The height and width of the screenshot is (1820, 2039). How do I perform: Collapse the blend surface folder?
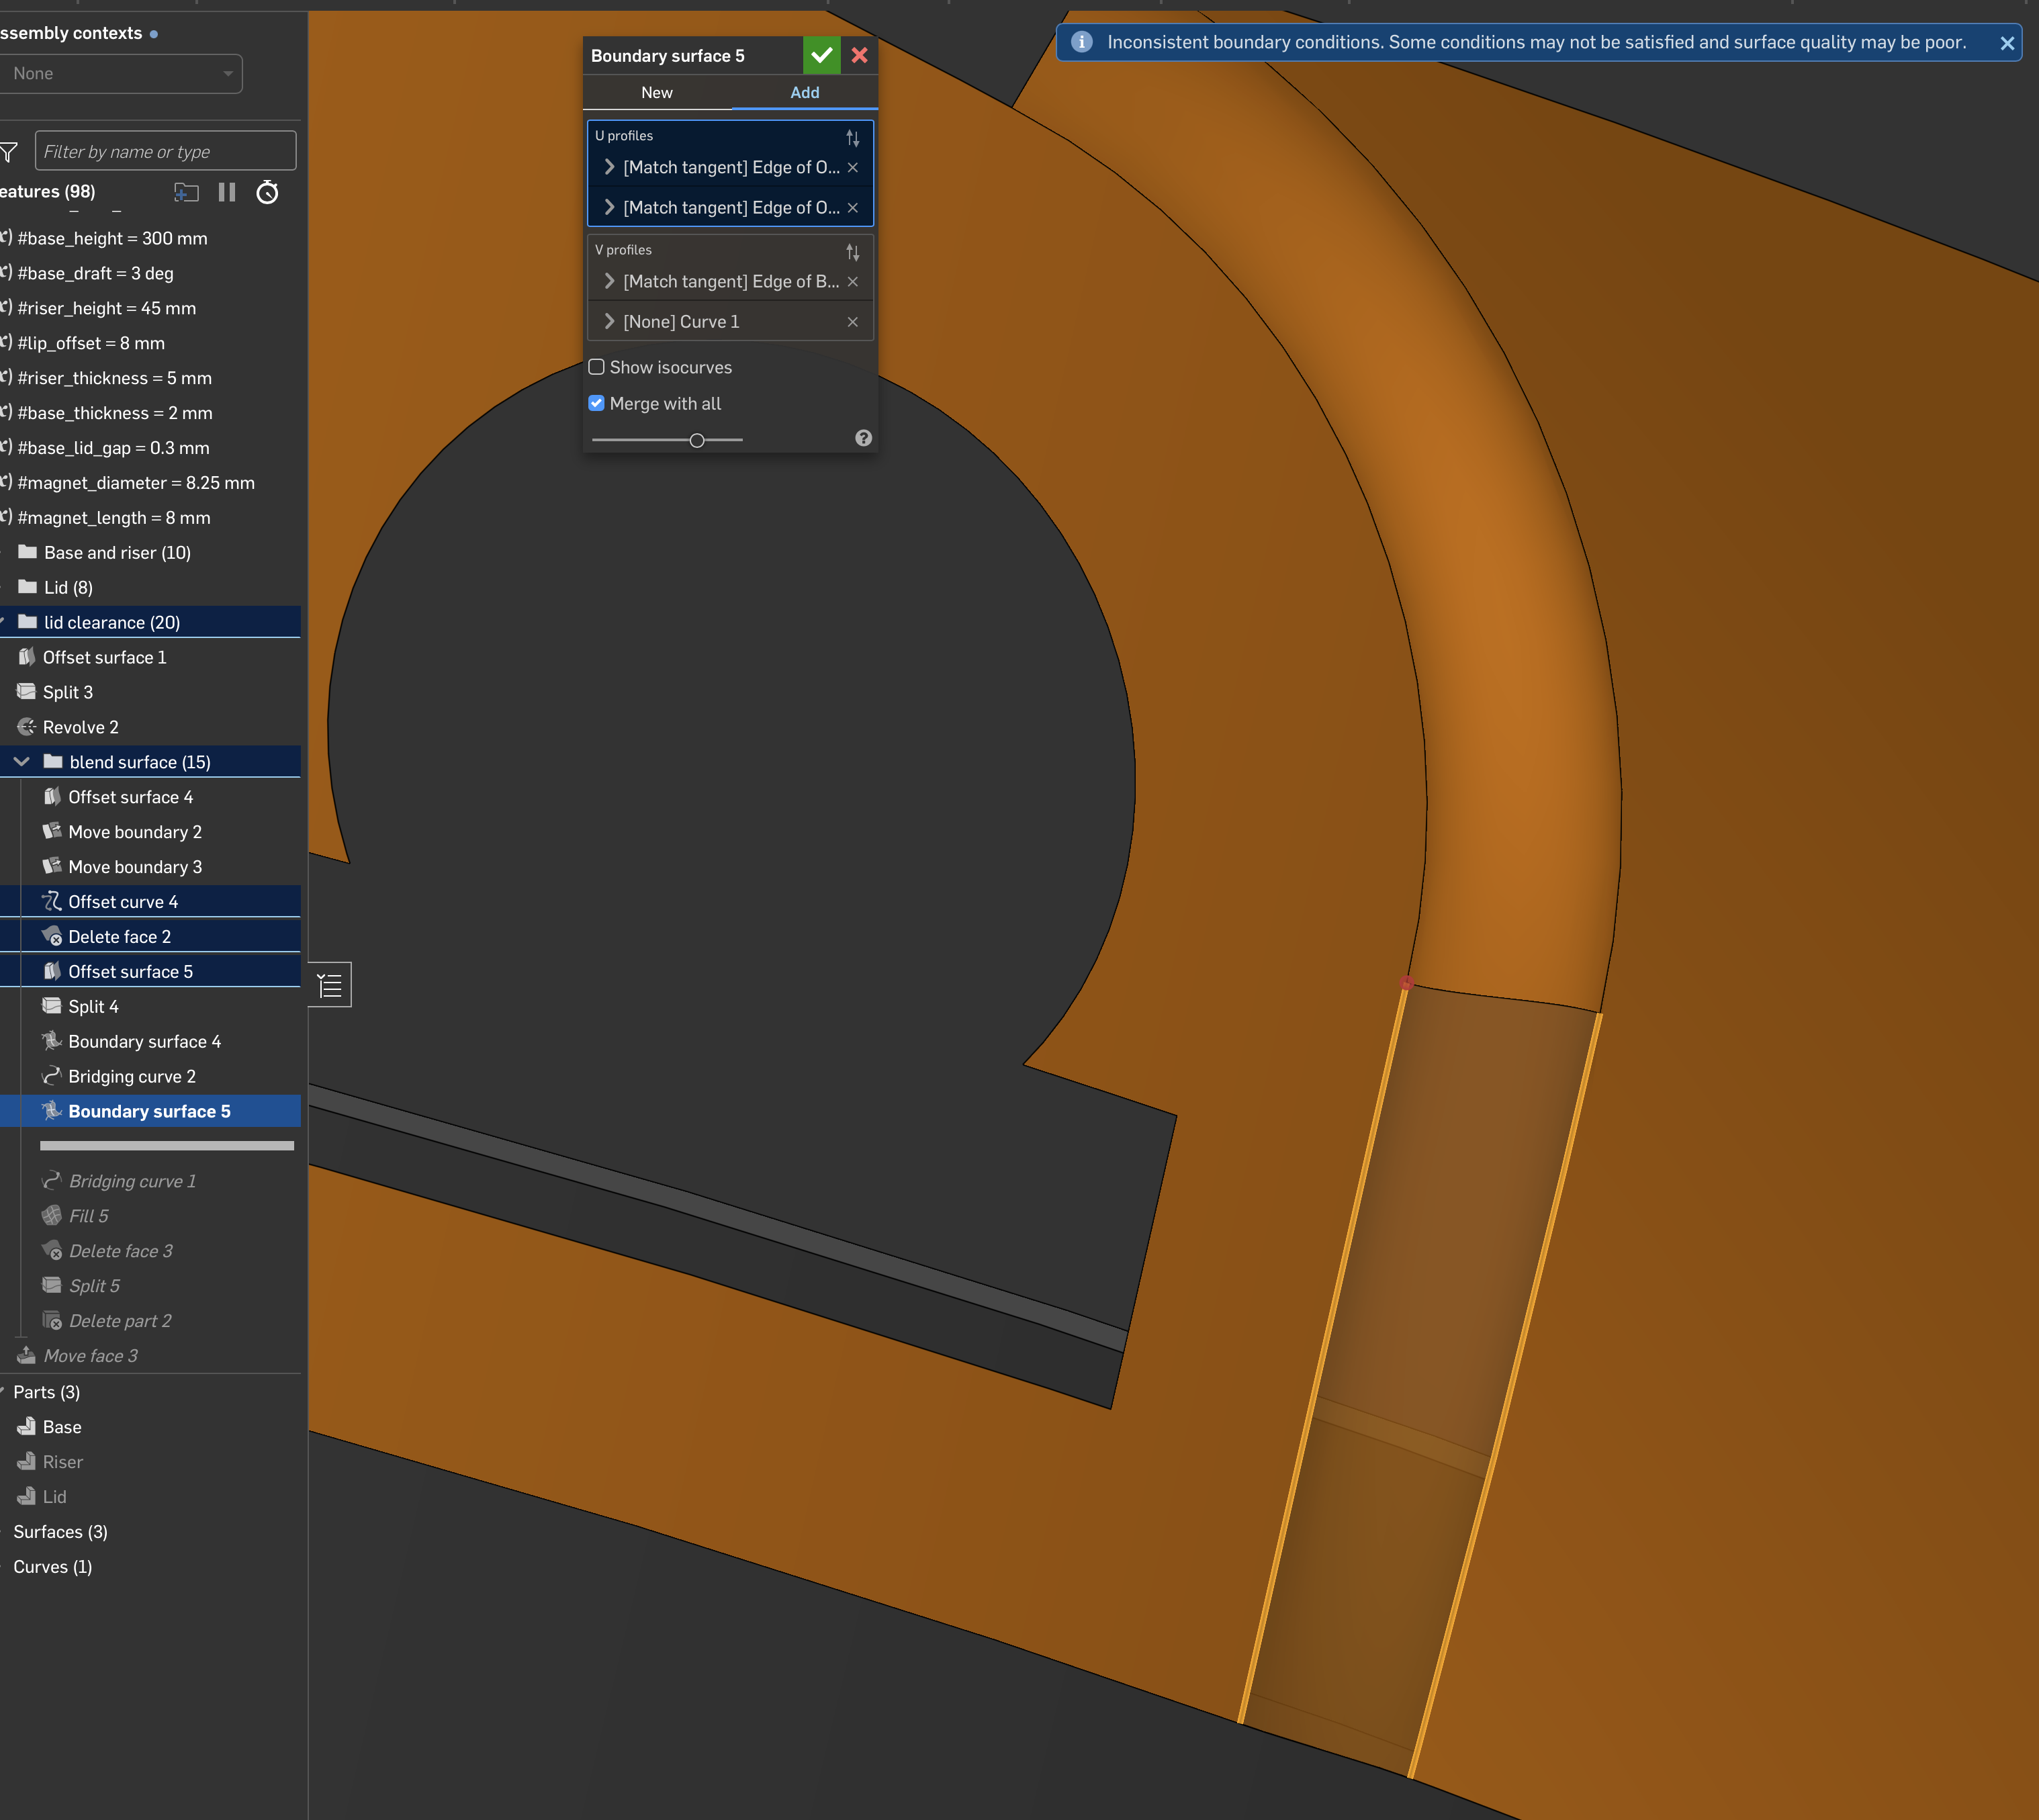21,762
